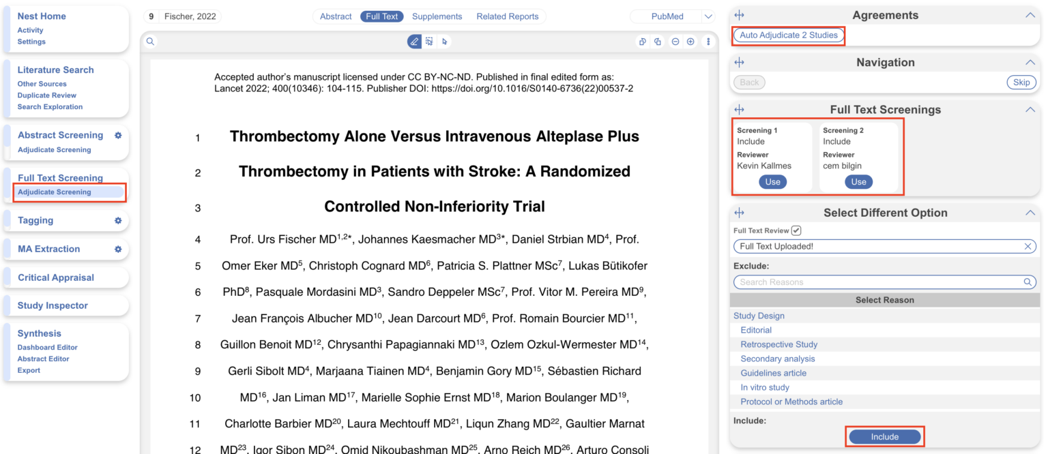This screenshot has height=454, width=1048.
Task: Switch to the Supplements tab
Action: [437, 16]
